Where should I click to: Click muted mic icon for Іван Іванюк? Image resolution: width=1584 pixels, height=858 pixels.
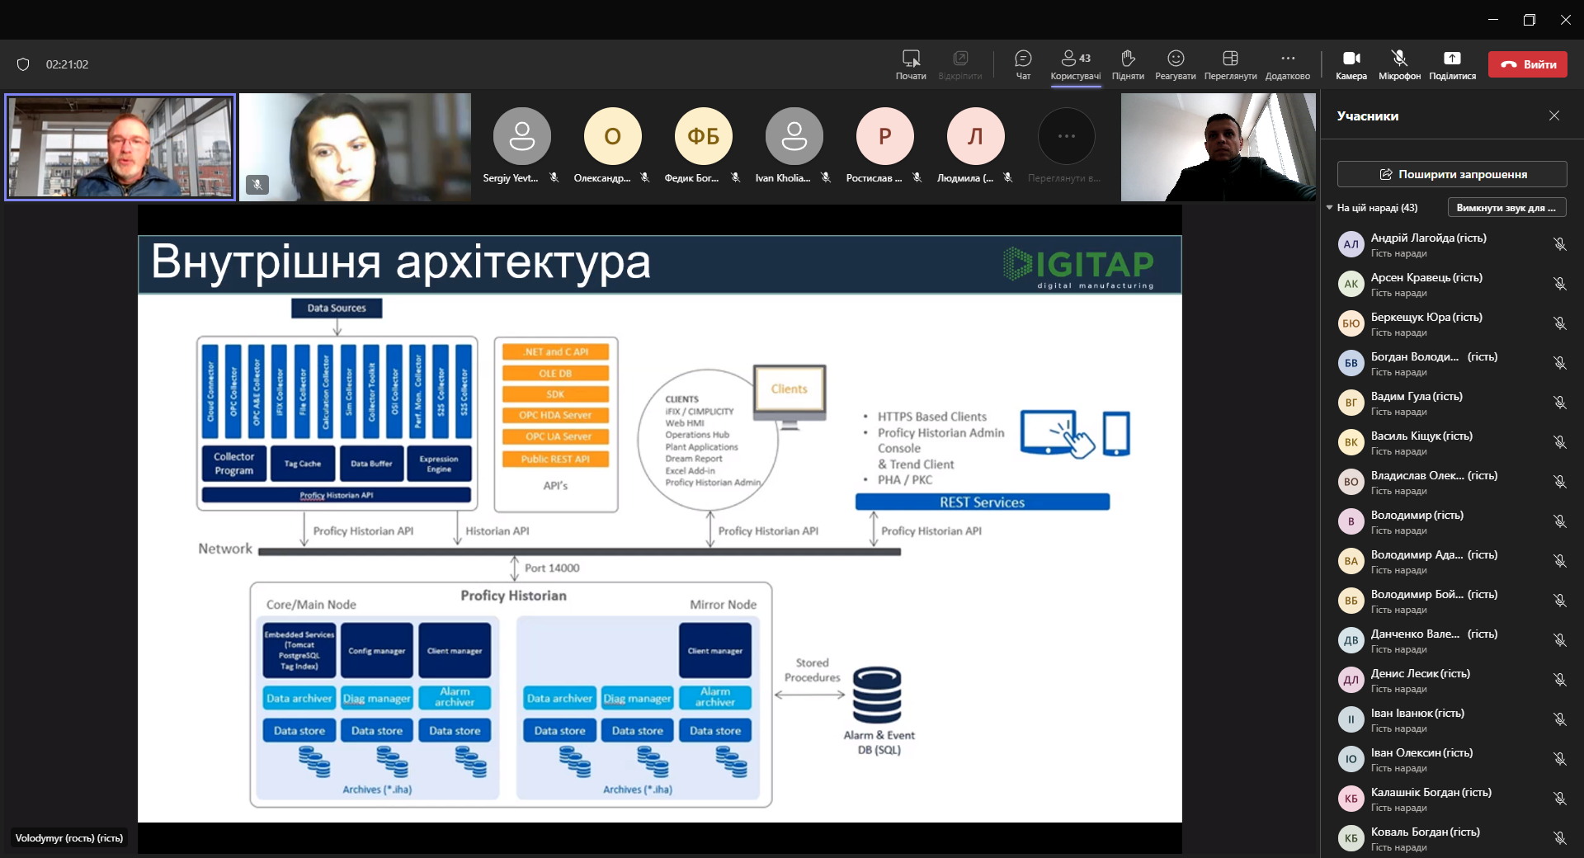[x=1559, y=719]
